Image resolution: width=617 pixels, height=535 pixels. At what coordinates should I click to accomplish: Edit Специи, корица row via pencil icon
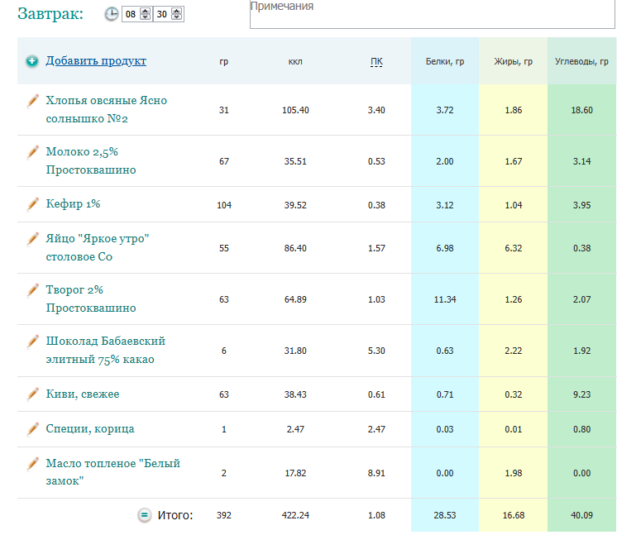[32, 429]
